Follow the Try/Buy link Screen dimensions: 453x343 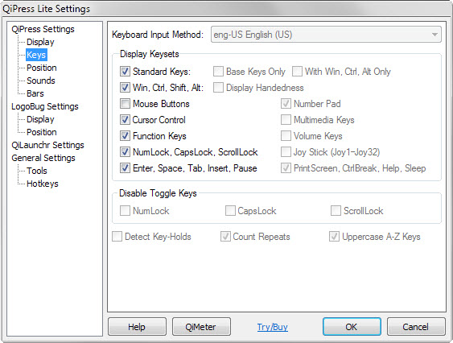coord(273,327)
